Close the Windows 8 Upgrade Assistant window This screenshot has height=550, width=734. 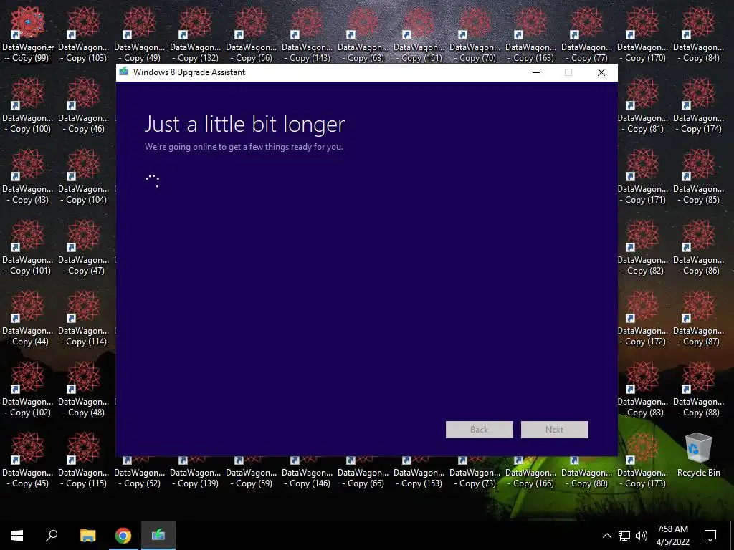(601, 72)
